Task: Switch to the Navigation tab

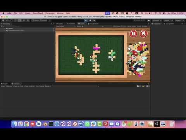Action: pos(169,24)
